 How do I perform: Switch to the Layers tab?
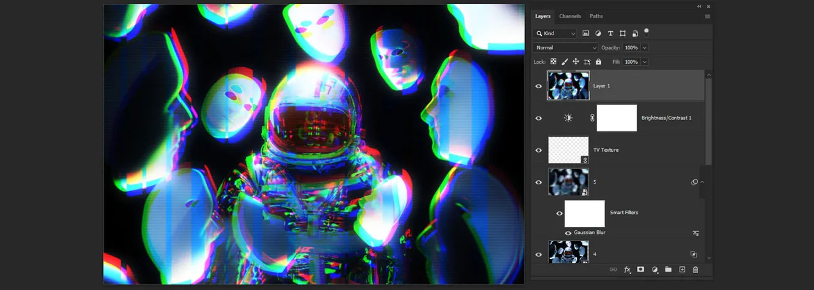[x=543, y=16]
